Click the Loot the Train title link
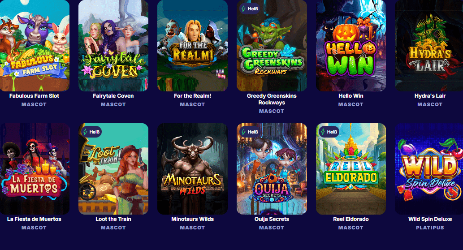463x250 pixels. pos(113,219)
